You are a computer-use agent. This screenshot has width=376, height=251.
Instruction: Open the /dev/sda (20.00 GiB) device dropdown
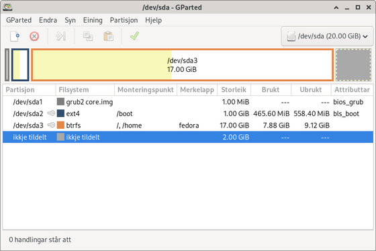point(327,36)
